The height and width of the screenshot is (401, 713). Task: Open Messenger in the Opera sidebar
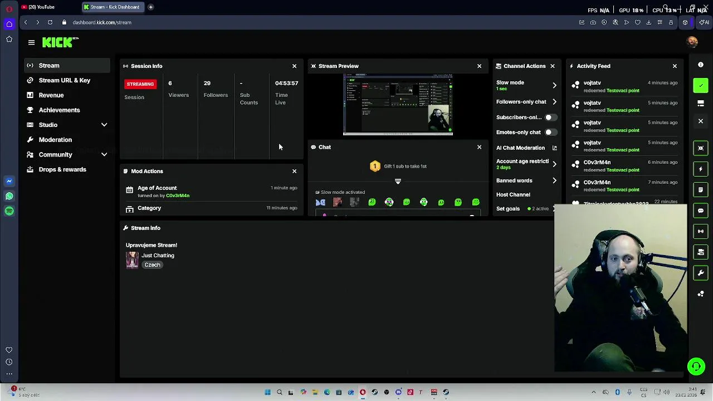[9, 181]
